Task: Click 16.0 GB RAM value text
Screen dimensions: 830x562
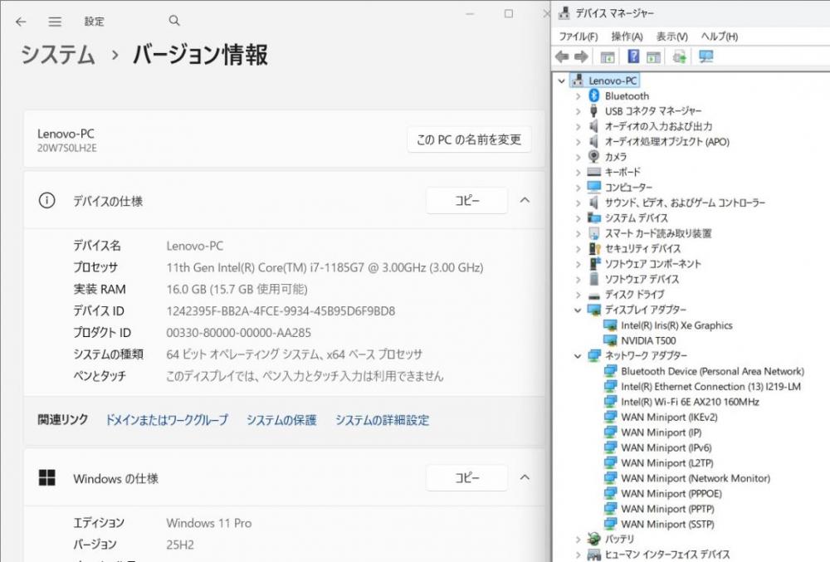Action: point(237,290)
